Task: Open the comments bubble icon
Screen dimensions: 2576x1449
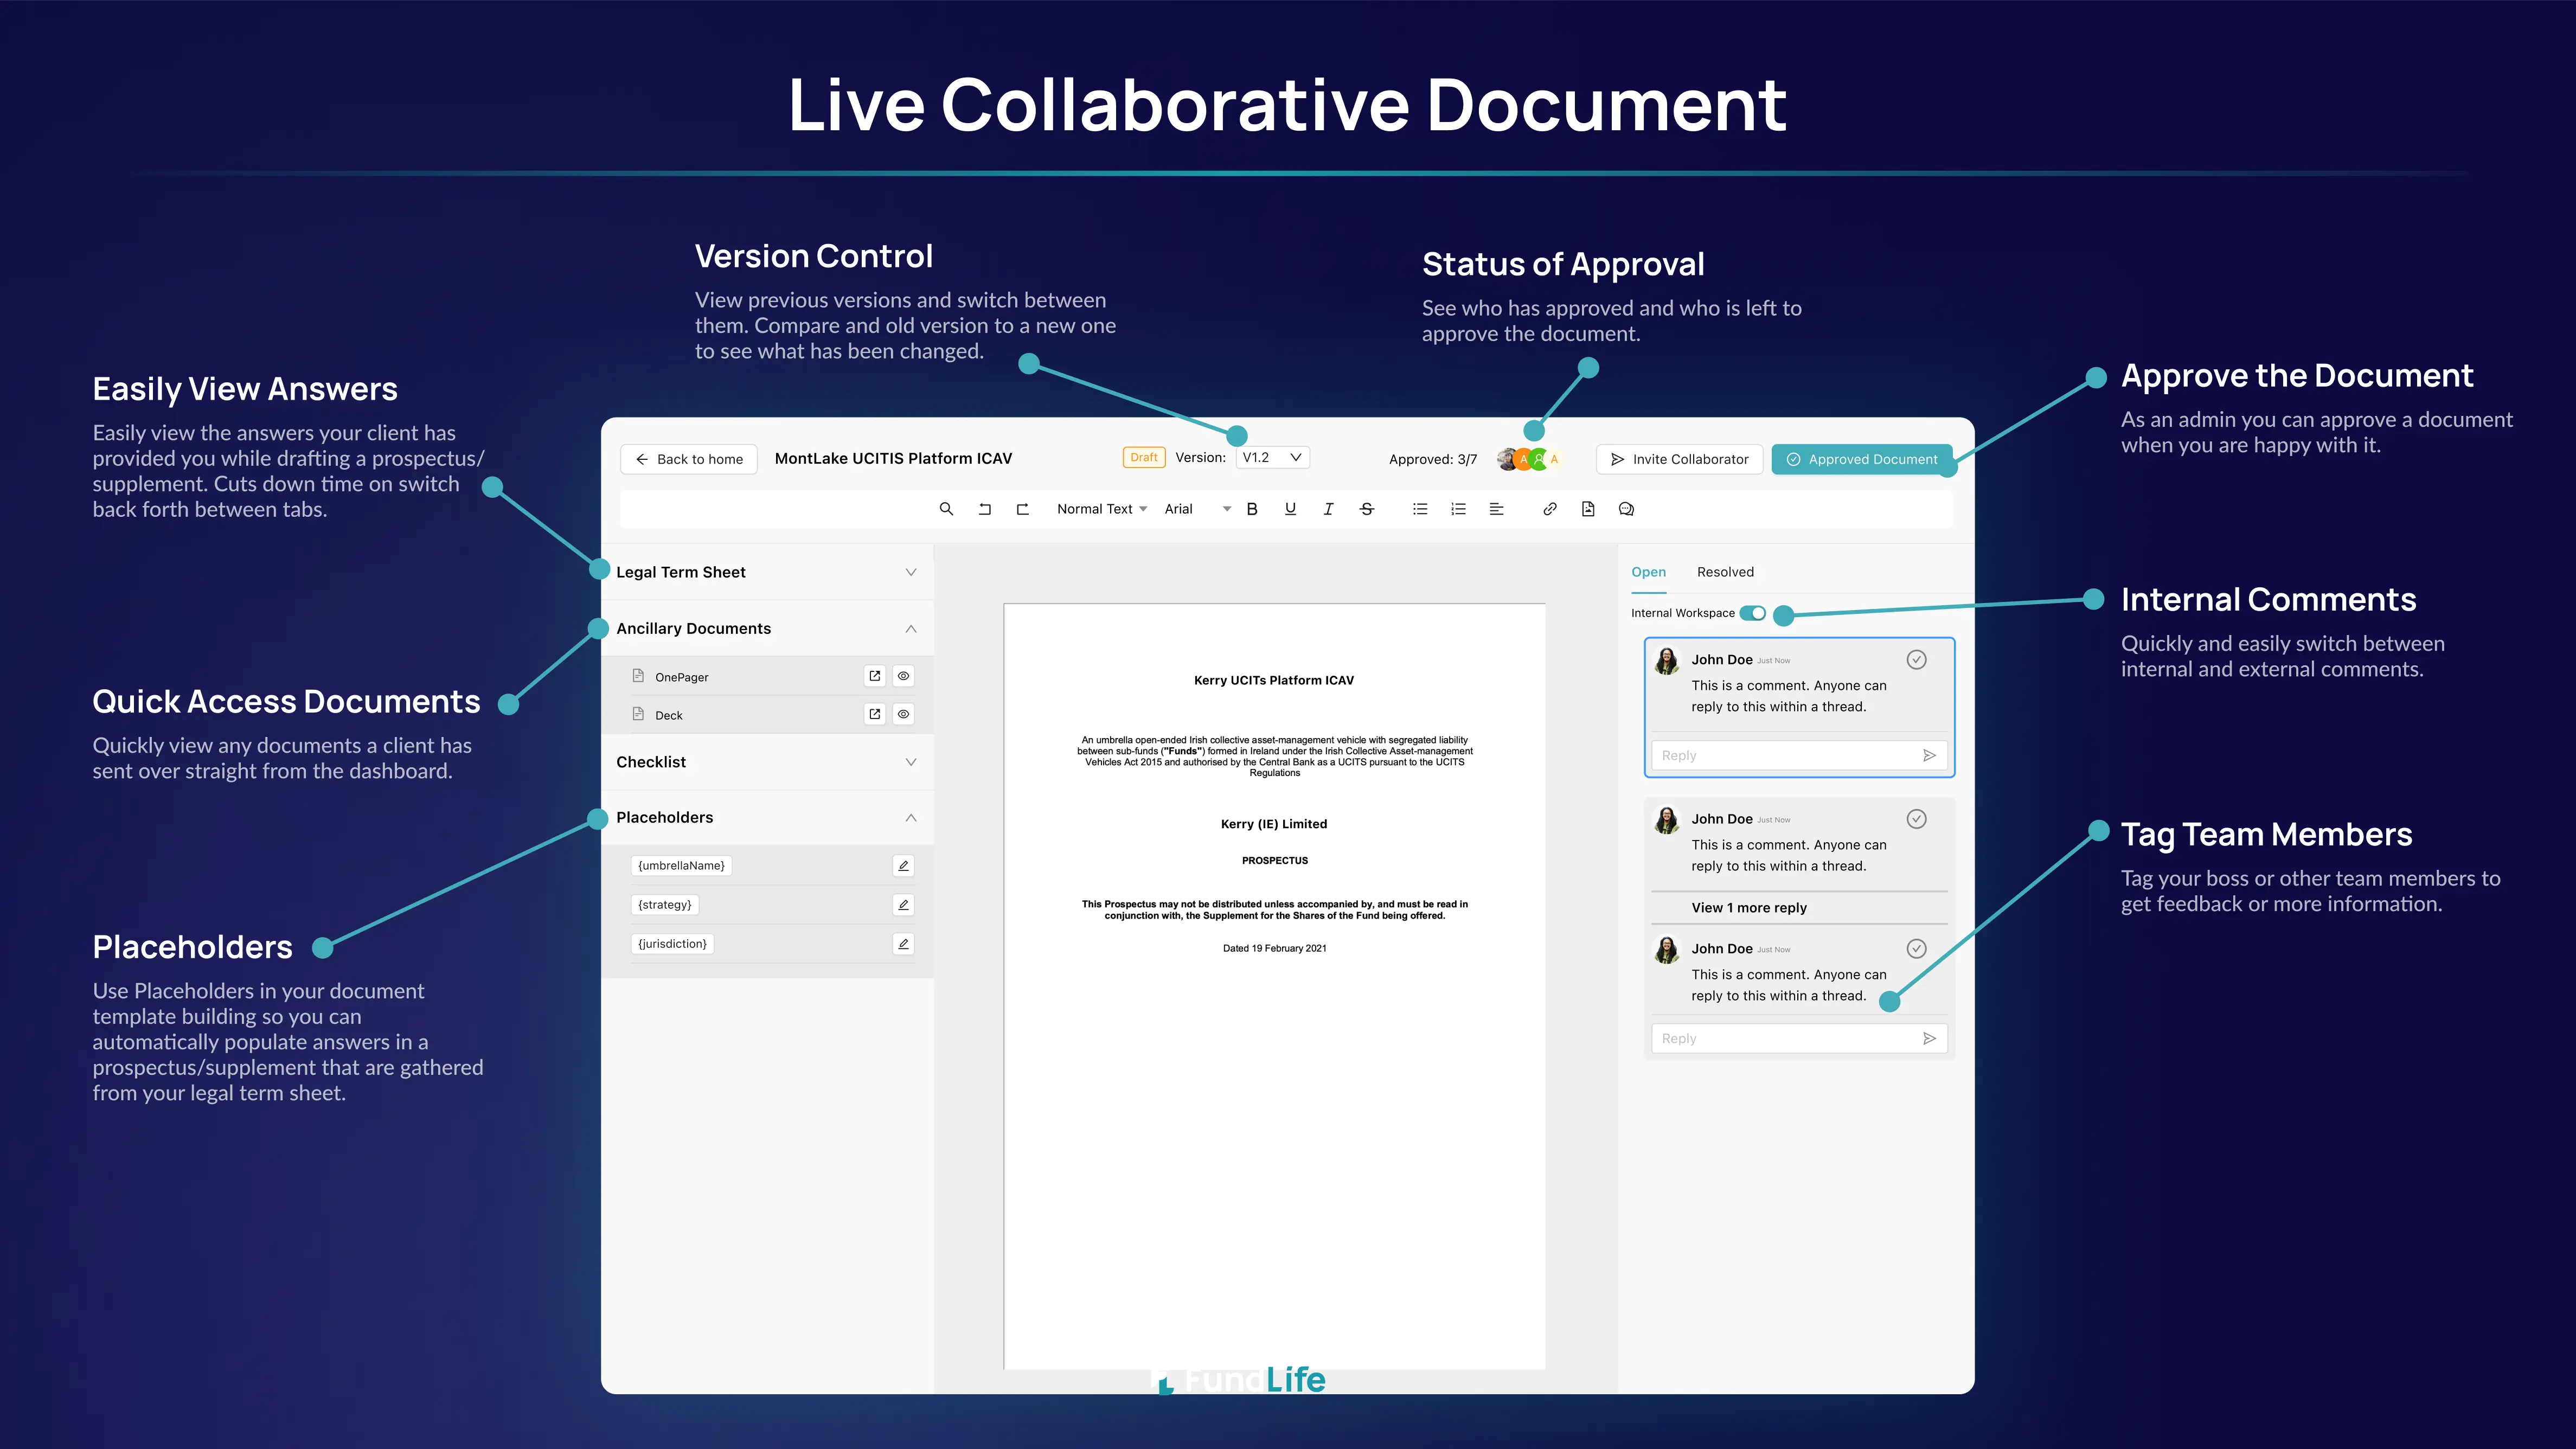Action: point(1626,509)
